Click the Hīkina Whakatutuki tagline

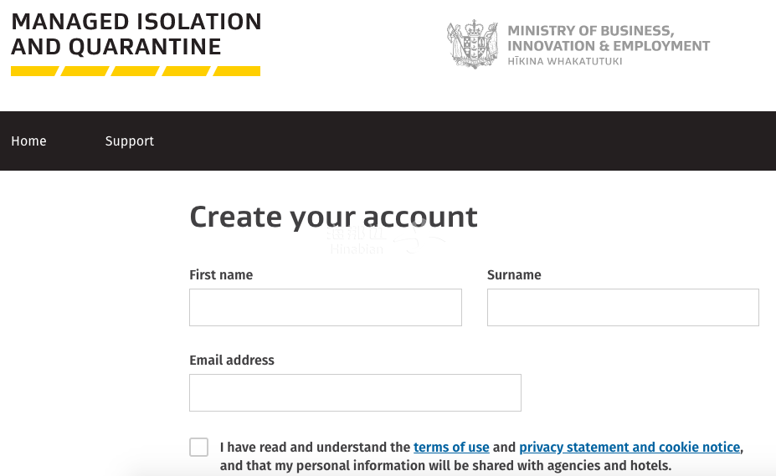565,61
